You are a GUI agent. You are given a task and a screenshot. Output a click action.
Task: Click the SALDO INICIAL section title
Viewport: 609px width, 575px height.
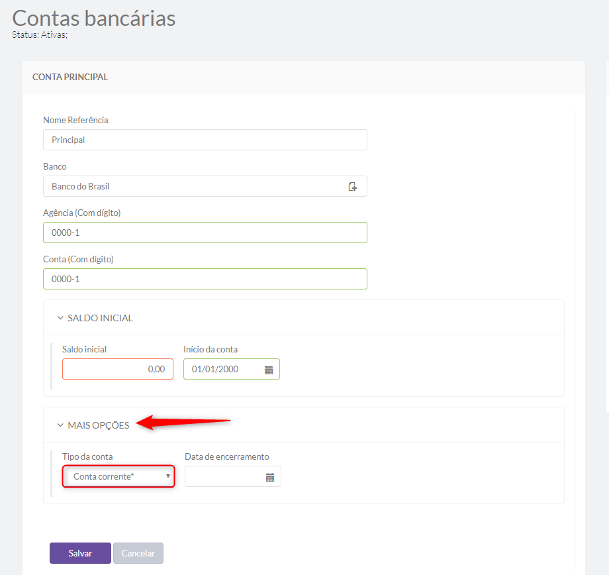100,318
